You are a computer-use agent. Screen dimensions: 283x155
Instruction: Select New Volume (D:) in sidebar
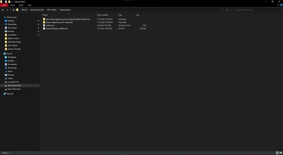(20, 85)
